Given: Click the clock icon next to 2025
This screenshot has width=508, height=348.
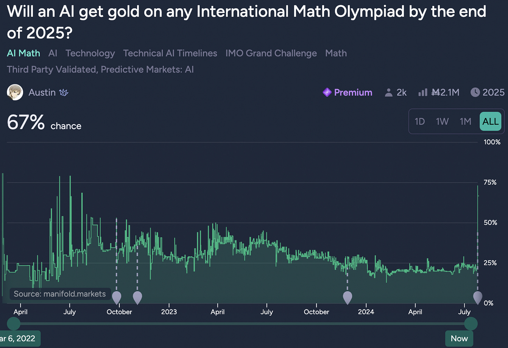Looking at the screenshot, I should pos(475,92).
